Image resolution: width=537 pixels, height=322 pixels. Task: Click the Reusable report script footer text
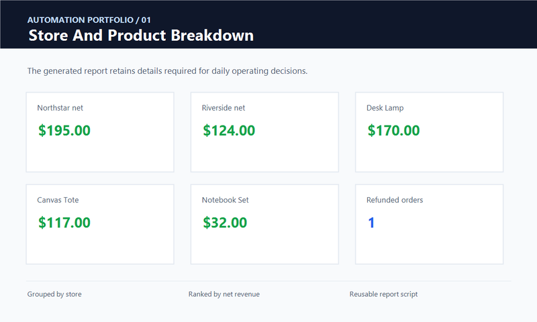383,294
